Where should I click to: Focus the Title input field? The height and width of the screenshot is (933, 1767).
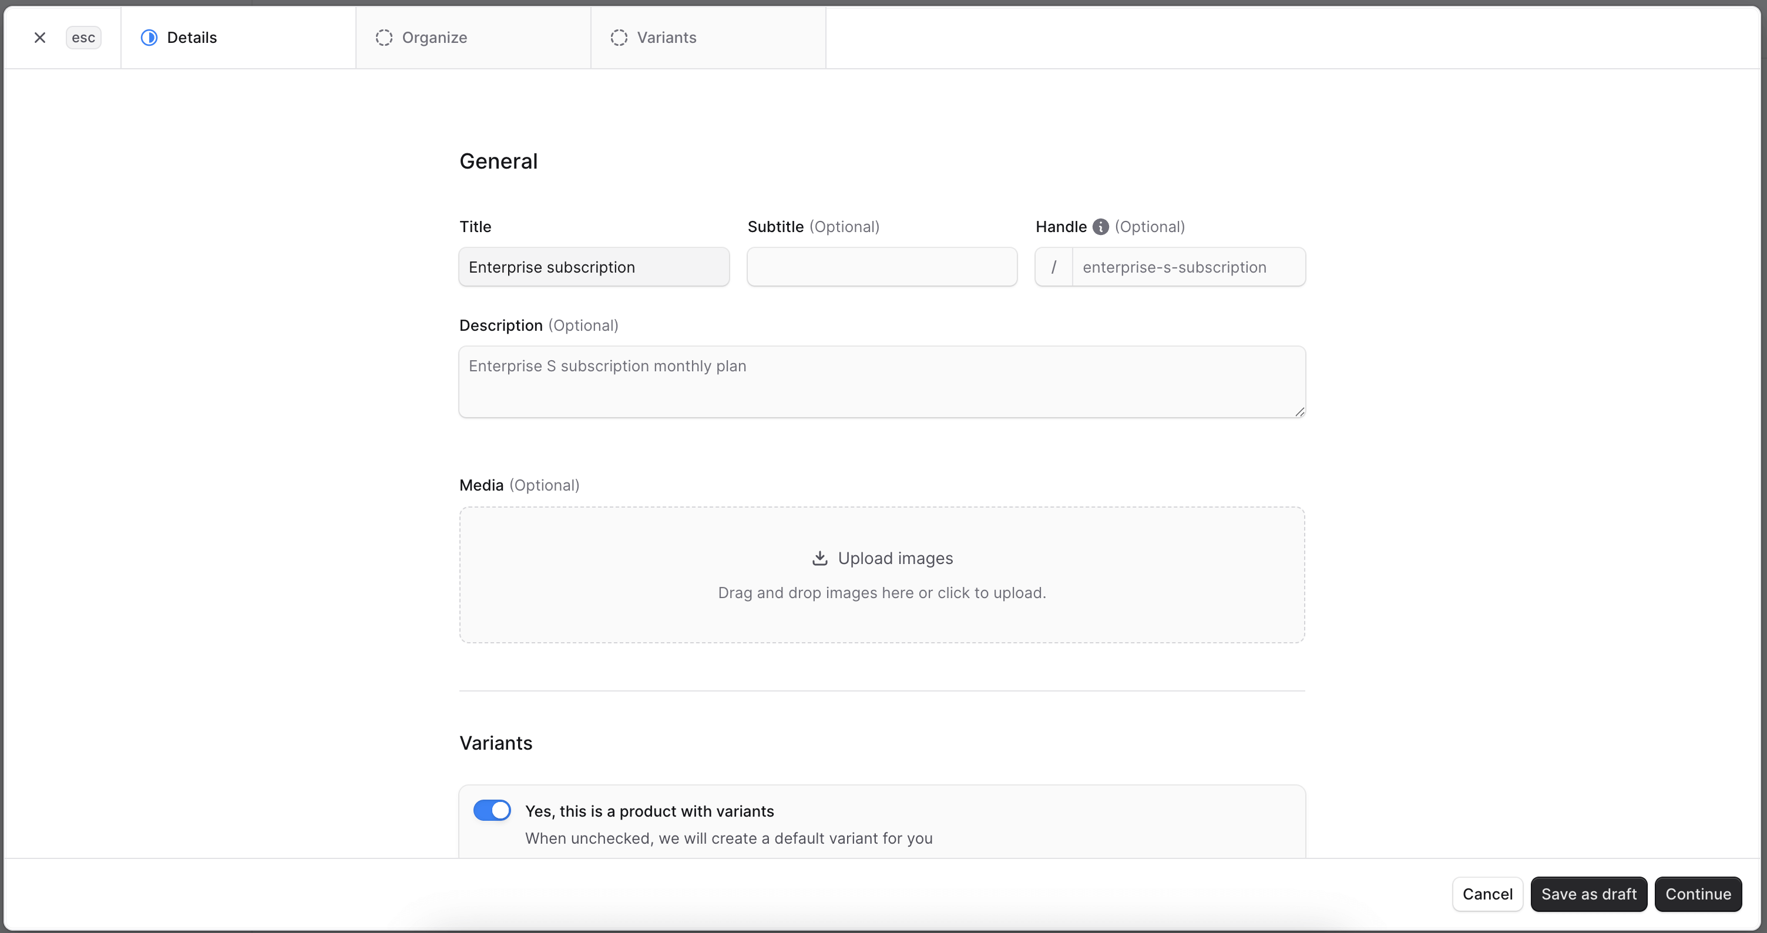[x=594, y=267]
